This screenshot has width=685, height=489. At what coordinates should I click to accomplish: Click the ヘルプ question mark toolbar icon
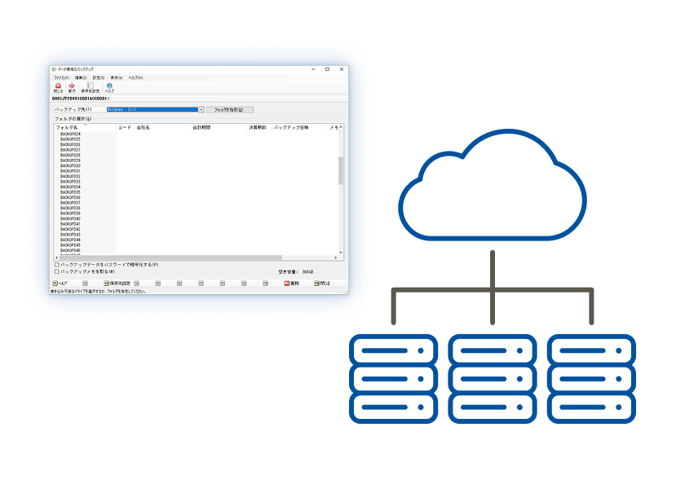[x=109, y=86]
